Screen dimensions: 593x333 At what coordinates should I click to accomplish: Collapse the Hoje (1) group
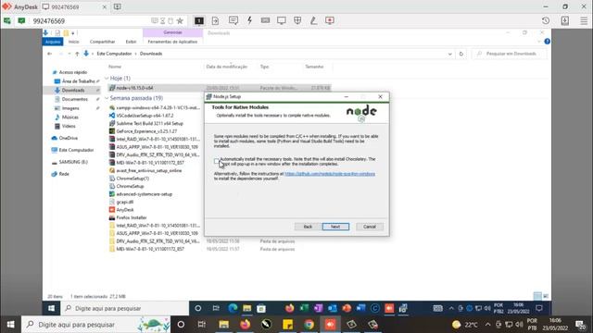pyautogui.click(x=107, y=78)
